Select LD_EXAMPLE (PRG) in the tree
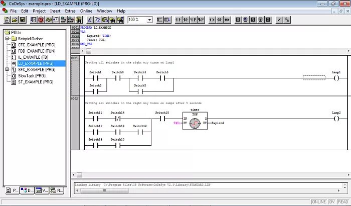Image resolution: width=351 pixels, height=206 pixels. tap(36, 63)
